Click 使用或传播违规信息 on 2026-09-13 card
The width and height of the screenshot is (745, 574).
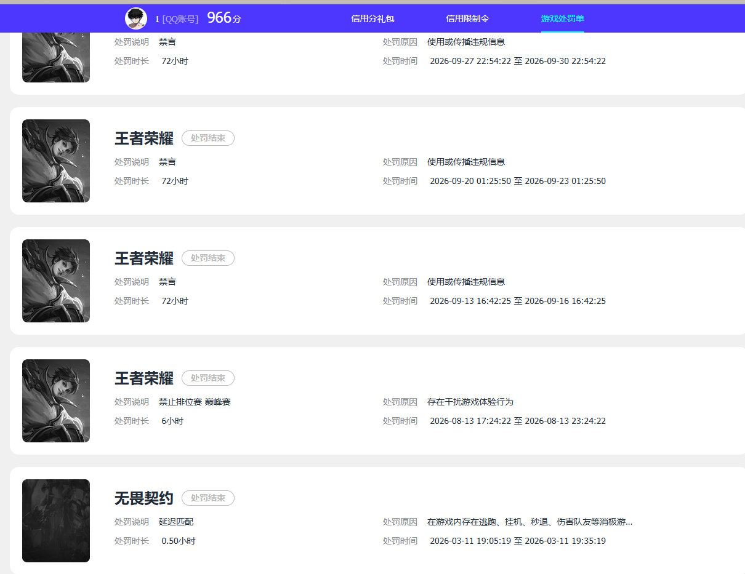466,282
